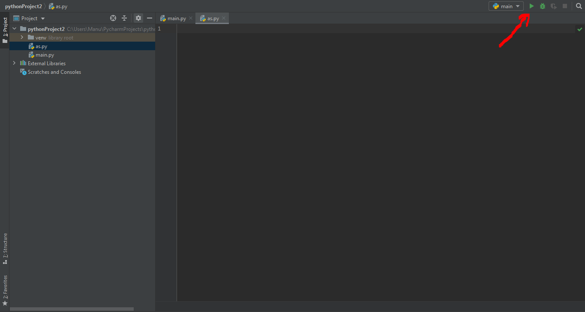Click the Python icon on the as.py tab
Image resolution: width=585 pixels, height=312 pixels.
point(203,18)
